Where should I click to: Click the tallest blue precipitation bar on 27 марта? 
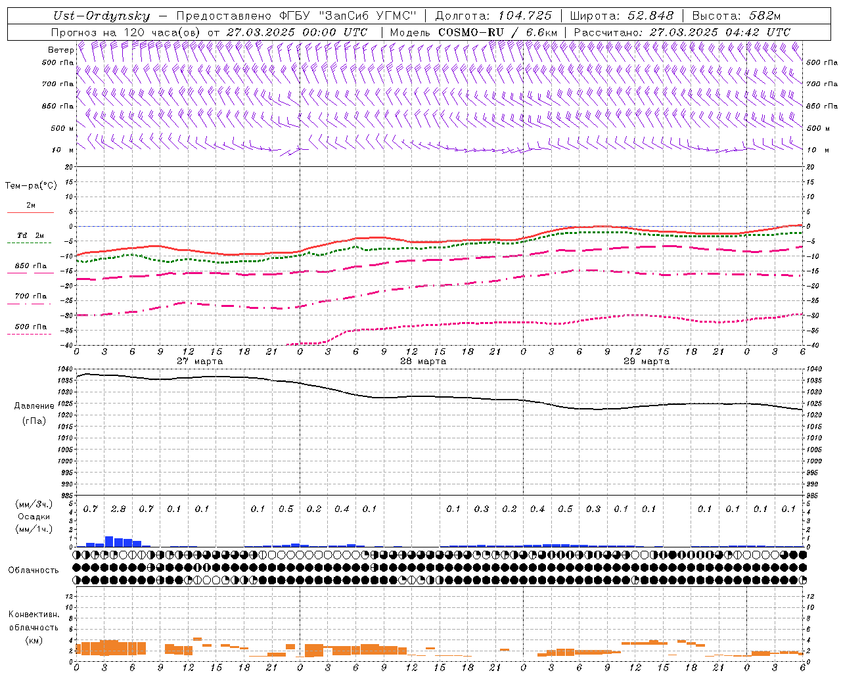pos(109,542)
